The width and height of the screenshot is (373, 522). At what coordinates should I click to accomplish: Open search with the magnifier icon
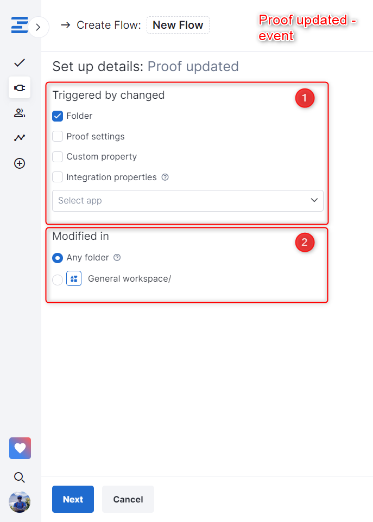[20, 478]
